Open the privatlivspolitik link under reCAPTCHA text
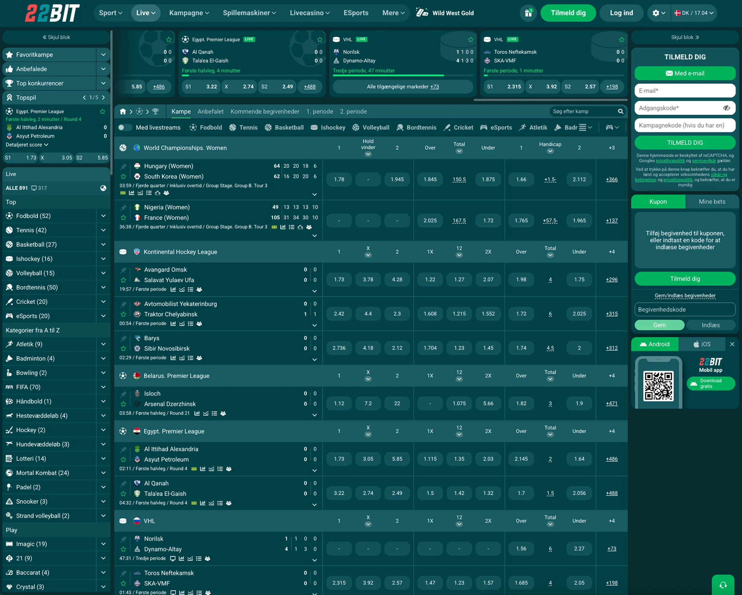Screen dimensions: 742x595 [x=670, y=161]
